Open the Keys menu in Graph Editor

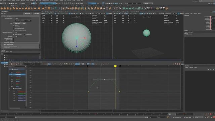26,62
